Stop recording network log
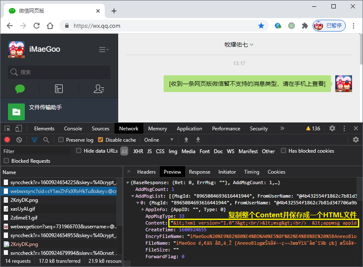The width and height of the screenshot is (363, 267). pos(7,140)
